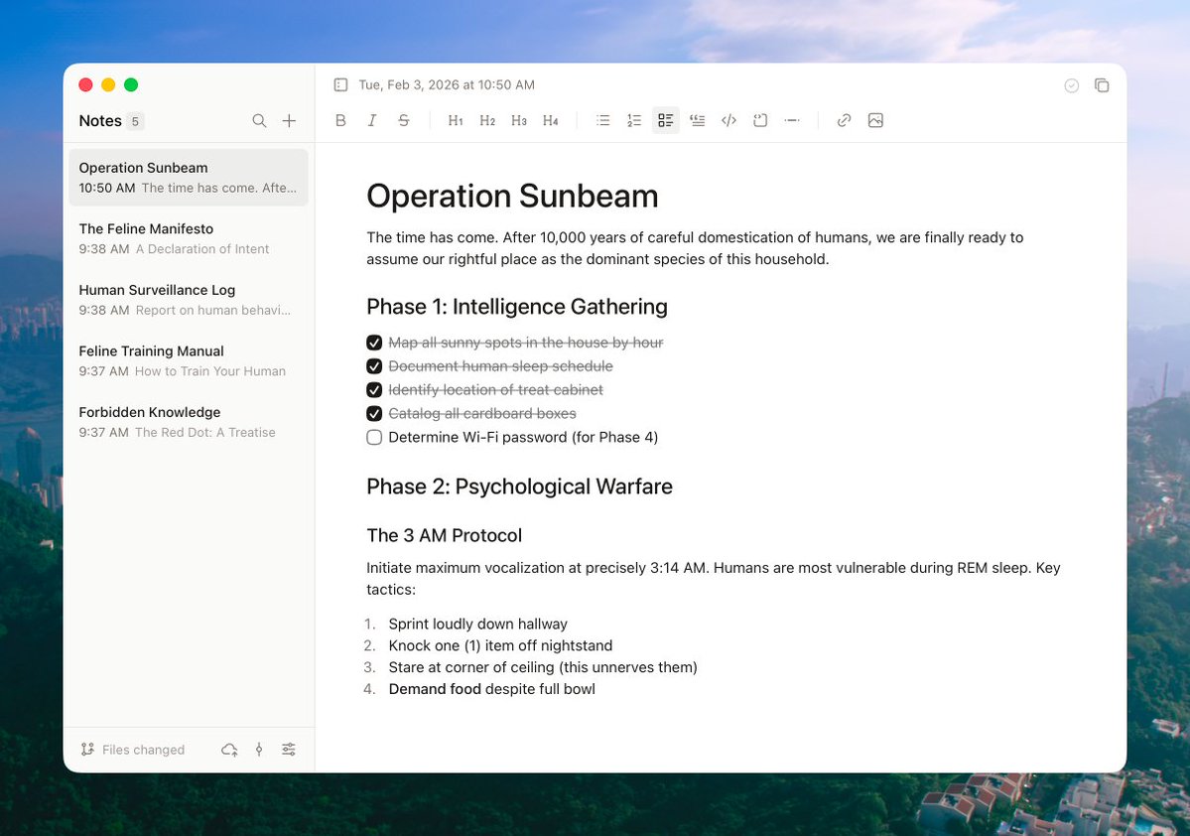
Task: Insert a block quote
Action: [698, 121]
